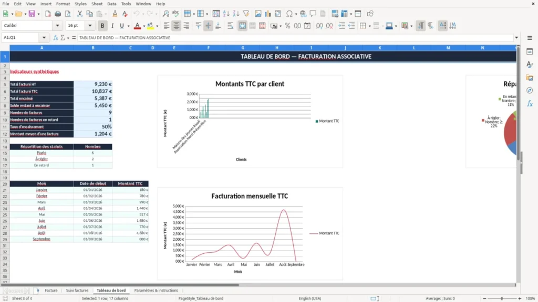
Task: Switch to the Suivi factures sheet tab
Action: coord(77,290)
